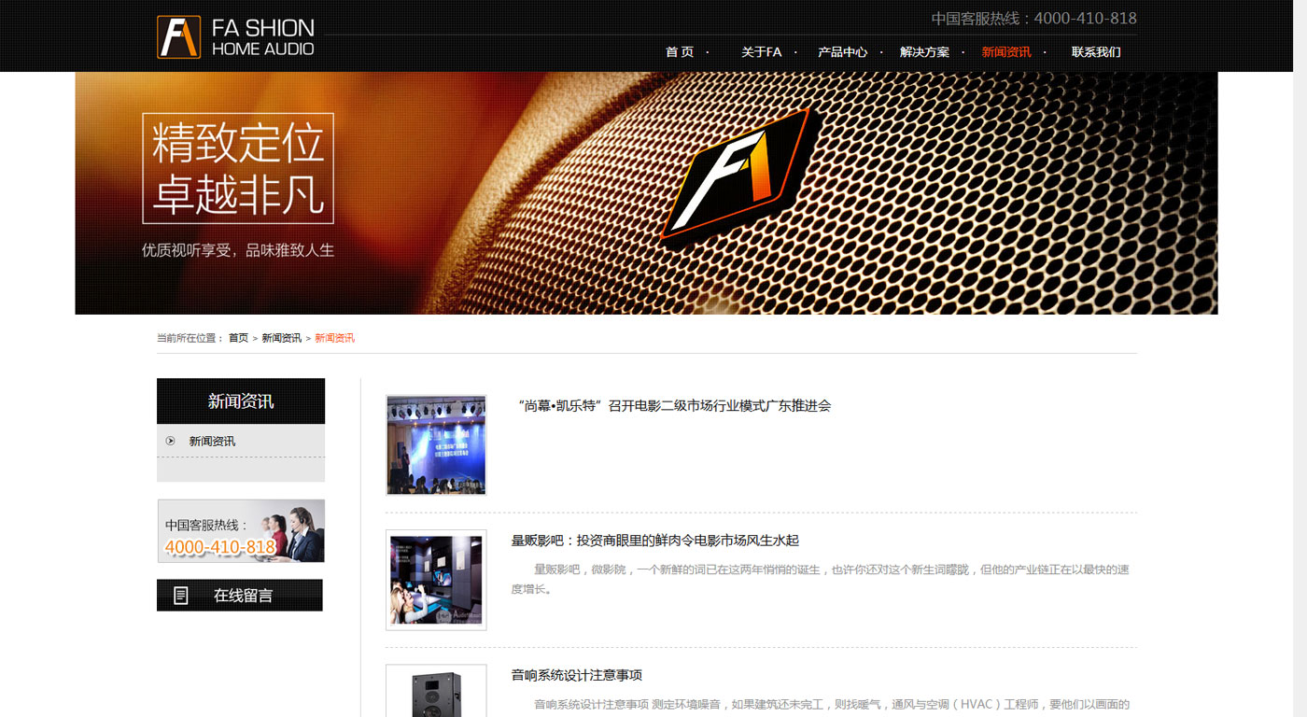Click the orange 新闻资讯 breadcrumb item
The image size is (1307, 717).
point(335,338)
